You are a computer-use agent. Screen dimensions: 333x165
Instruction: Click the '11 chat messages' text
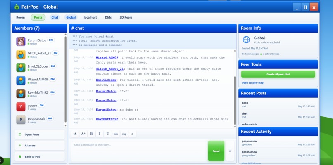coord(250,54)
